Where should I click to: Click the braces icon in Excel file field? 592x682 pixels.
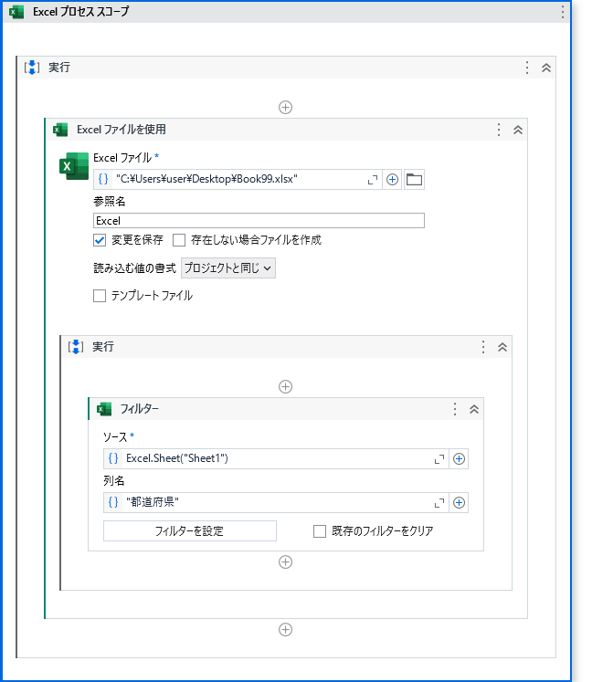coord(103,179)
